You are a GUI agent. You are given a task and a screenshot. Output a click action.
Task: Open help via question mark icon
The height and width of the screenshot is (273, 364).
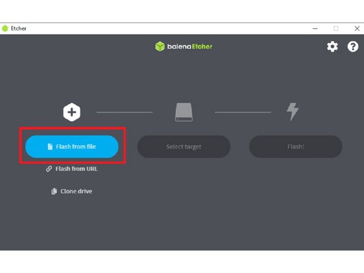point(353,47)
